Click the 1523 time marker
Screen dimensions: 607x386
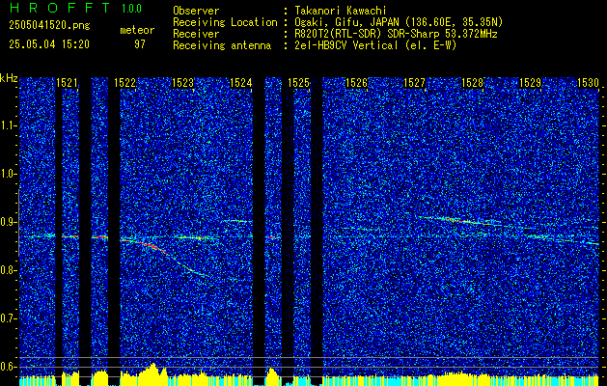182,83
